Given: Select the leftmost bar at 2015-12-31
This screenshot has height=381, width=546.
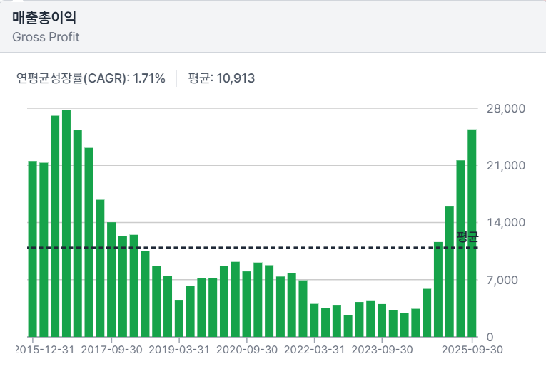Looking at the screenshot, I should coord(32,249).
